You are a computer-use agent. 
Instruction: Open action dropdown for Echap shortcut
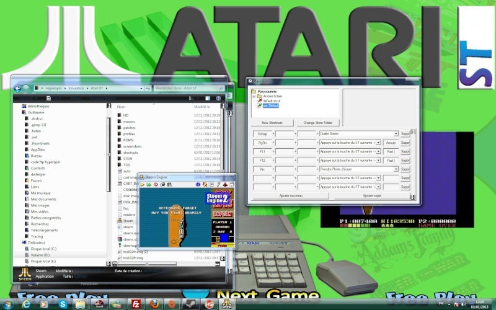coord(396,134)
